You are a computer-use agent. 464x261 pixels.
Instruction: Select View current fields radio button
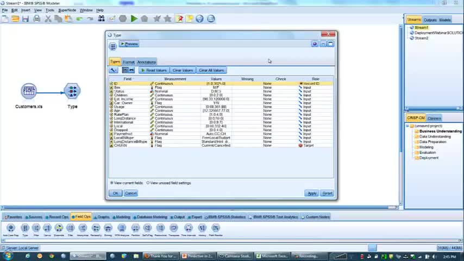(x=112, y=183)
